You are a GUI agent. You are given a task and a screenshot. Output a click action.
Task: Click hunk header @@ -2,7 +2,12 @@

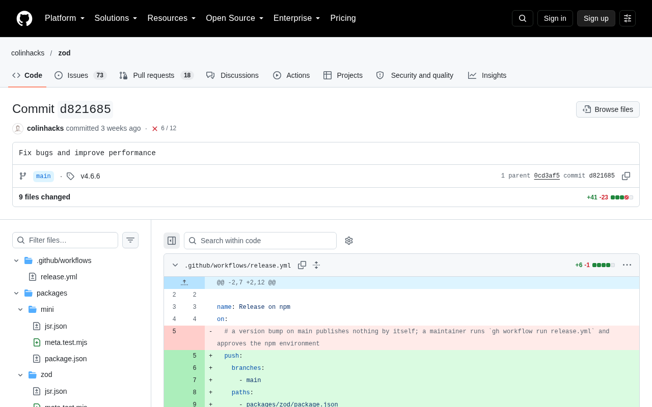[246, 283]
